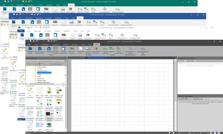Open Reference guide in the green back window

(x=5, y=10)
